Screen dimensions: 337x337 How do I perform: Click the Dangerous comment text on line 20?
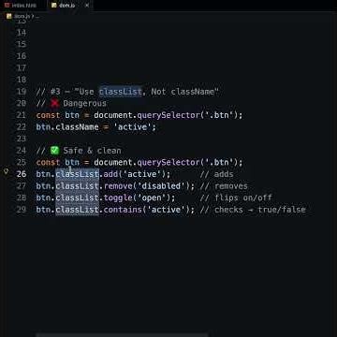[x=85, y=103]
